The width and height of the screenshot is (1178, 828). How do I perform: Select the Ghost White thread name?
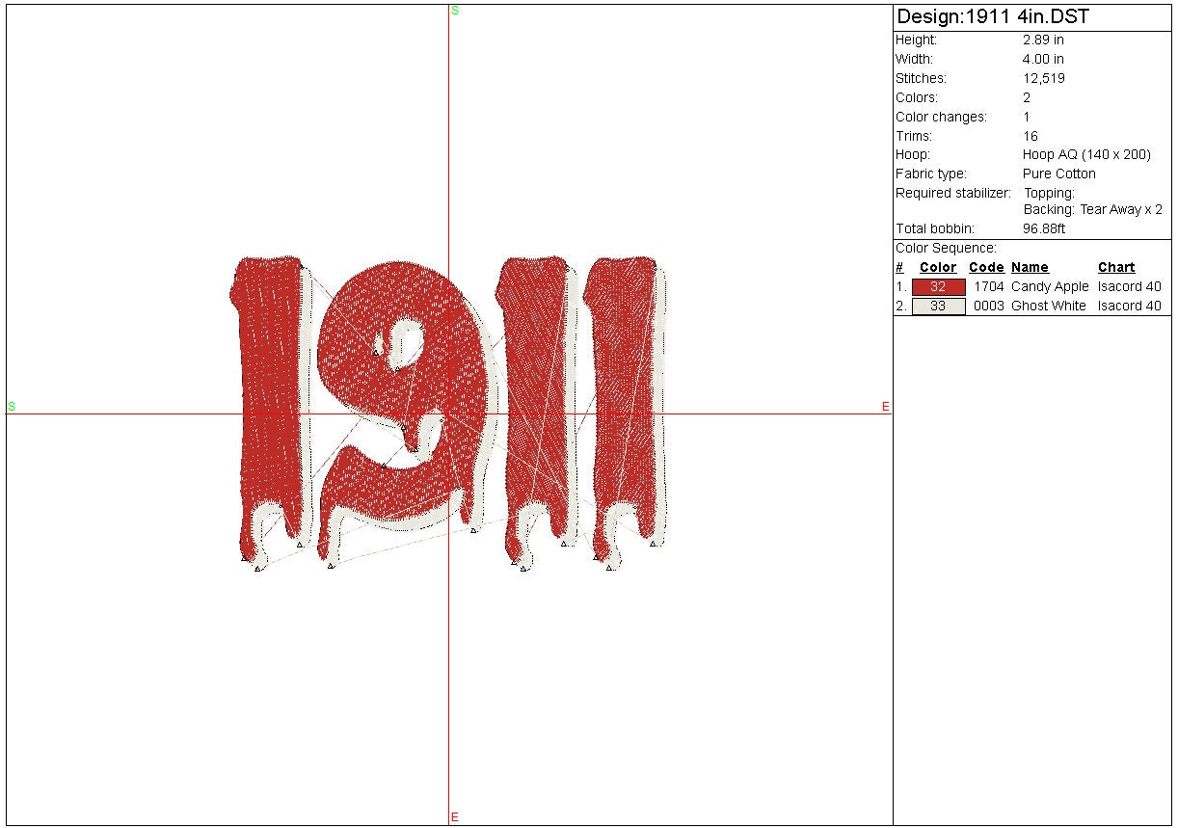[1048, 306]
